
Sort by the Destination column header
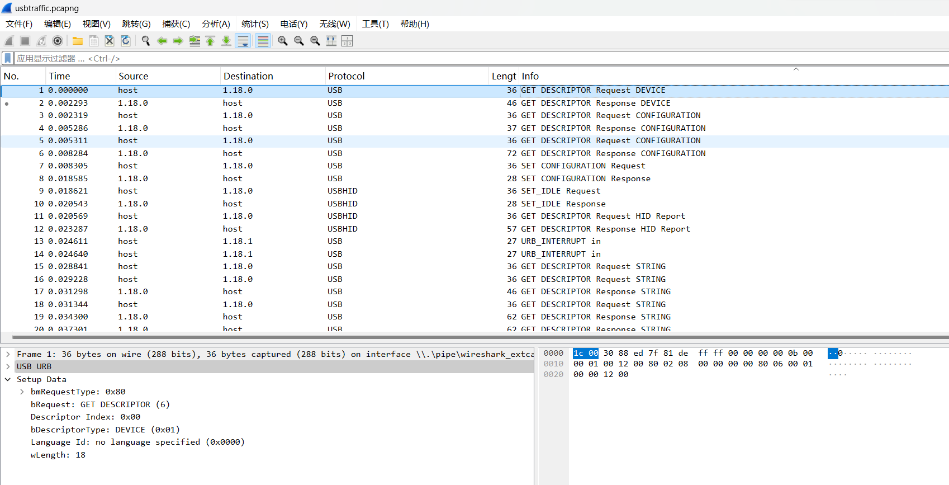[x=273, y=76]
